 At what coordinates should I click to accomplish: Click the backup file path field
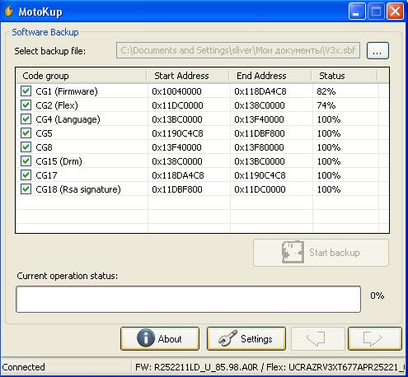(x=238, y=50)
